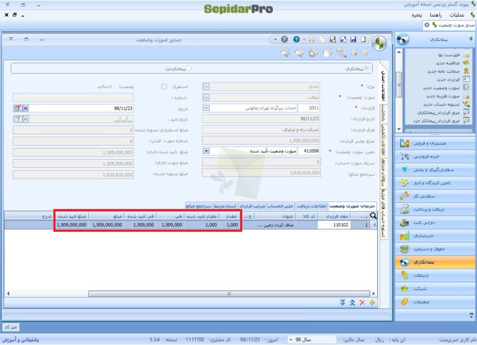This screenshot has width=477, height=345.
Task: Click the calendar picker icon next to تاریخ
Action: 18,108
